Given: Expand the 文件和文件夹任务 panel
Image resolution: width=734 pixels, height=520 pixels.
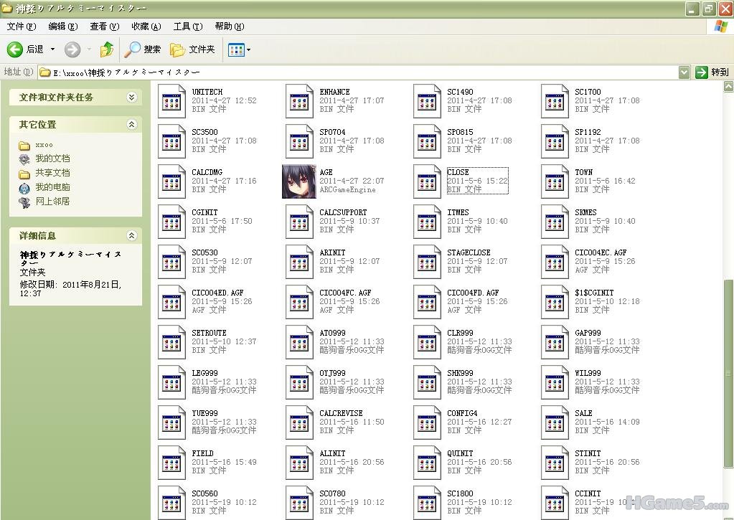Looking at the screenshot, I should click(x=131, y=98).
